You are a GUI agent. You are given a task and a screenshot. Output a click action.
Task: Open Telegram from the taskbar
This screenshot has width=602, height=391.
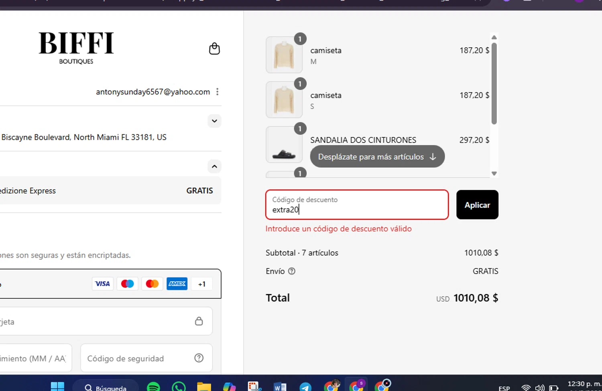(x=305, y=387)
